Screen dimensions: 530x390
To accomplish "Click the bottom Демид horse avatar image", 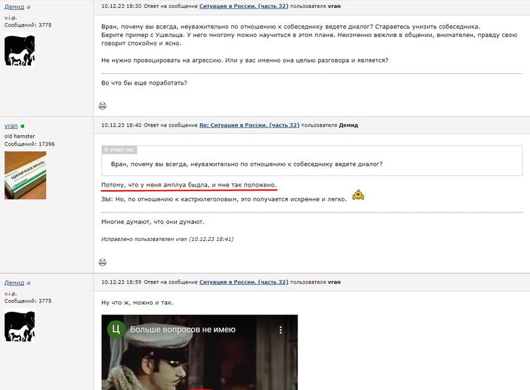I will click(x=20, y=326).
